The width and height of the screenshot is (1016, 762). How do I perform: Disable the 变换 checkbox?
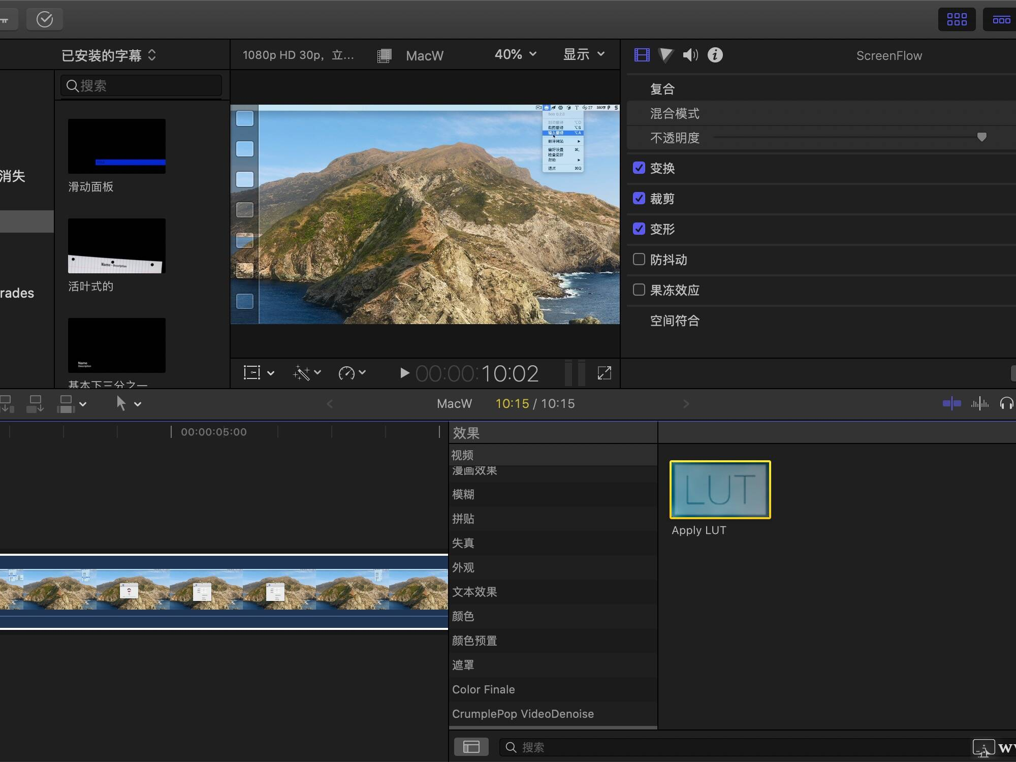coord(639,168)
